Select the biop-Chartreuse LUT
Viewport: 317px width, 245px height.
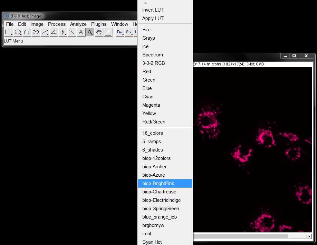click(165, 192)
